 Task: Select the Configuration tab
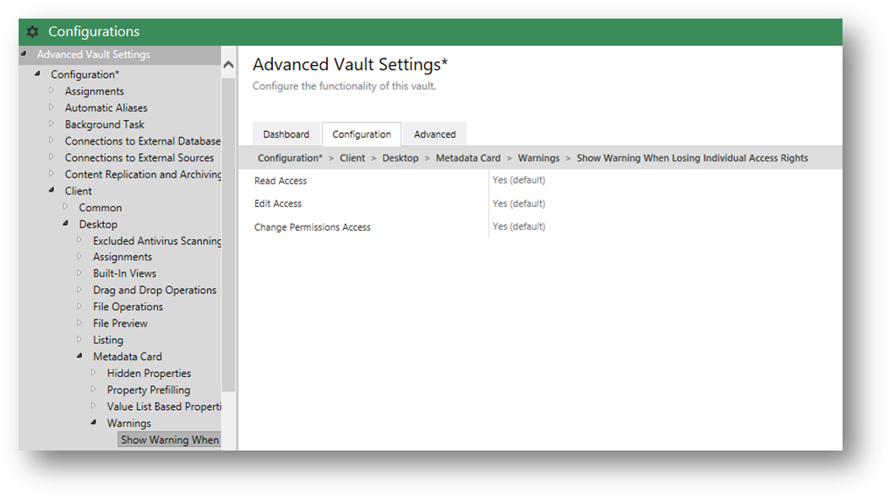pos(361,134)
